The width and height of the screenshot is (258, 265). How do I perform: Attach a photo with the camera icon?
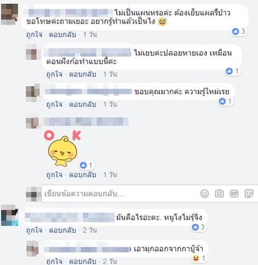click(x=219, y=194)
